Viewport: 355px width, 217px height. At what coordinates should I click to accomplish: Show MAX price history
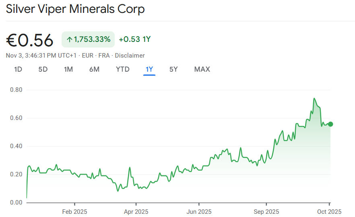(x=202, y=69)
